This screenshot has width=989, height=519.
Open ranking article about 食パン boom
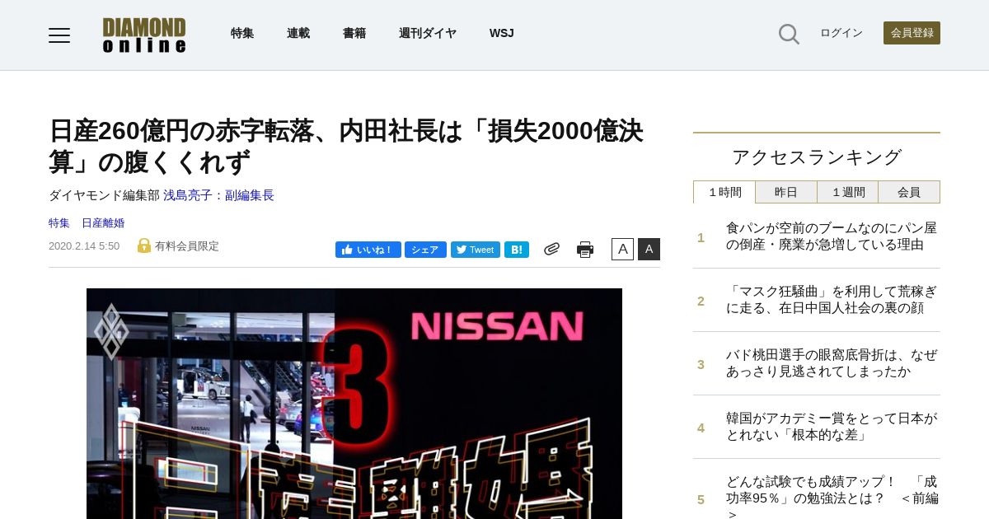[x=832, y=236]
